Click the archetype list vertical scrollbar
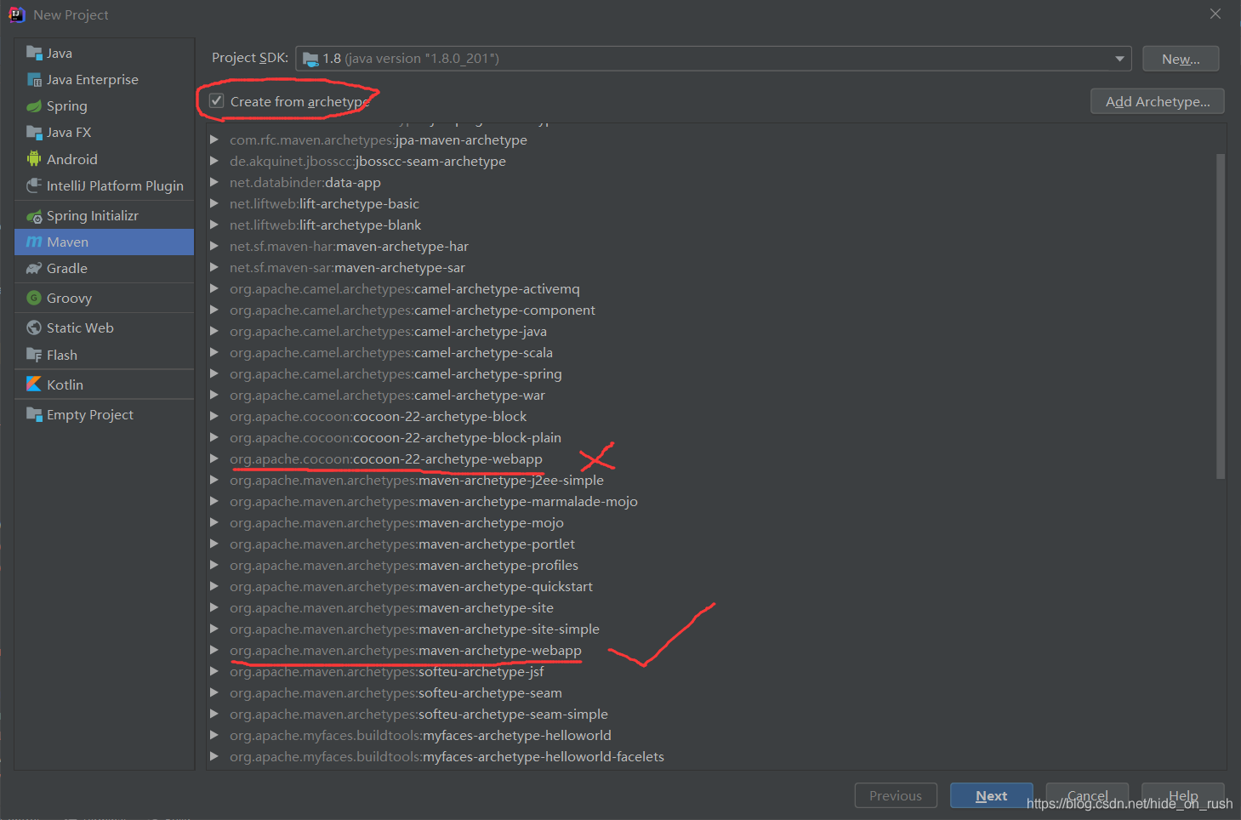The height and width of the screenshot is (820, 1241). [1221, 316]
